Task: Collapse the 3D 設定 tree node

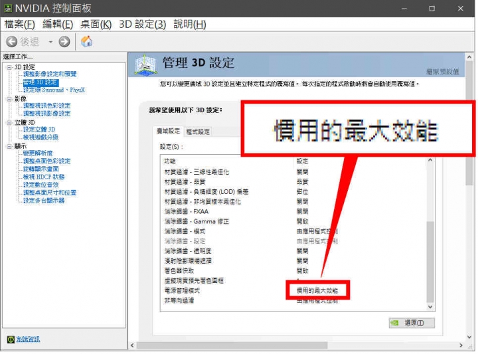Action: tap(9, 67)
